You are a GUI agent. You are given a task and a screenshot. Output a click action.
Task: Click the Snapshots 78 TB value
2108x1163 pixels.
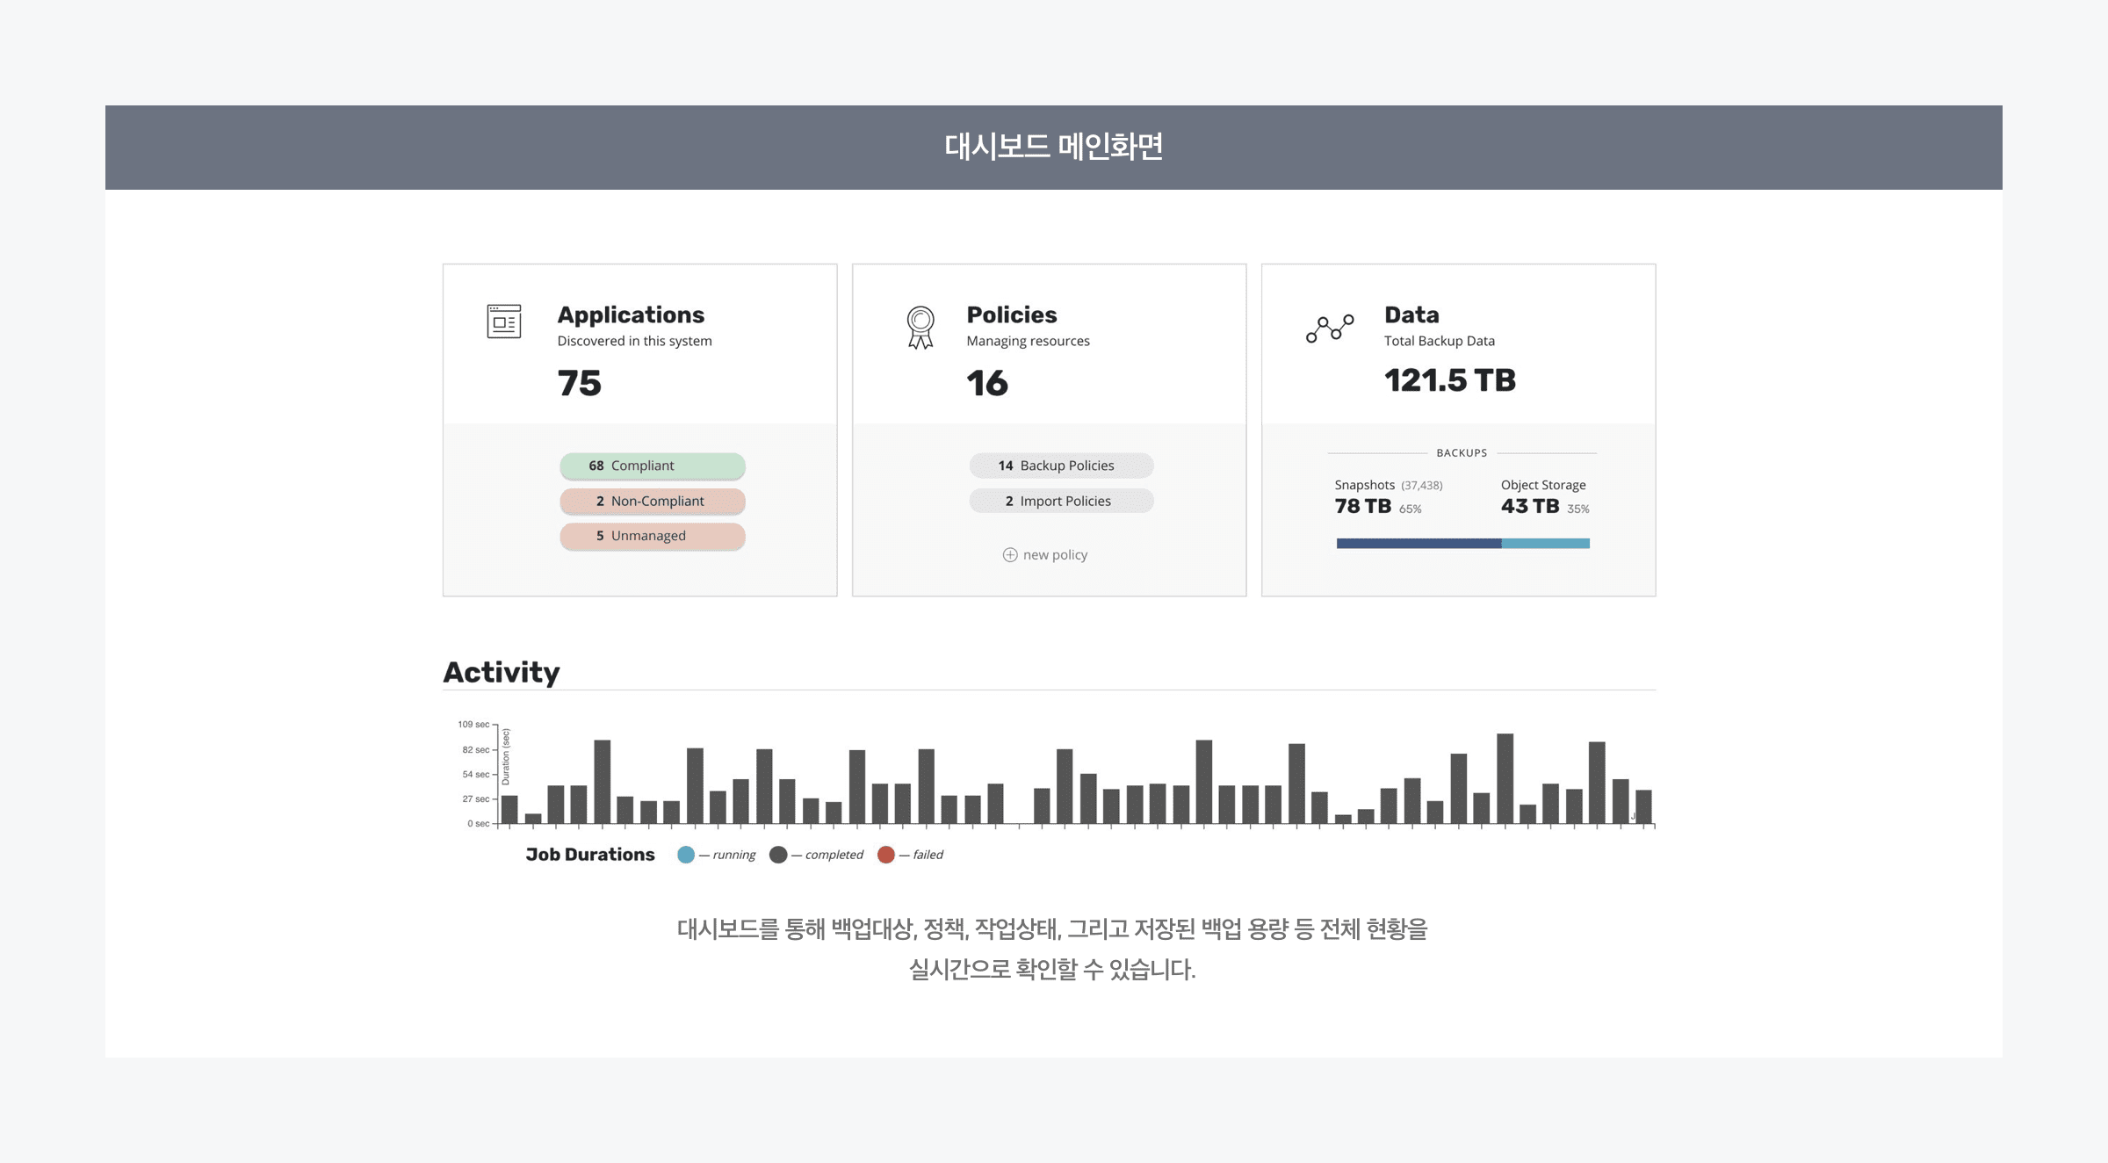click(1363, 506)
